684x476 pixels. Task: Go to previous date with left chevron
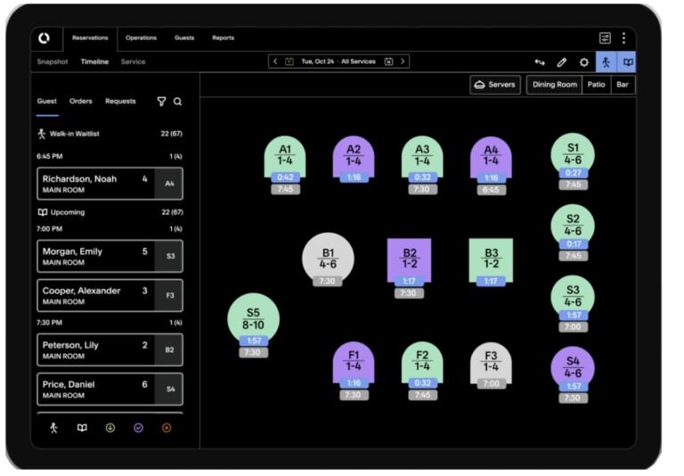pos(275,62)
